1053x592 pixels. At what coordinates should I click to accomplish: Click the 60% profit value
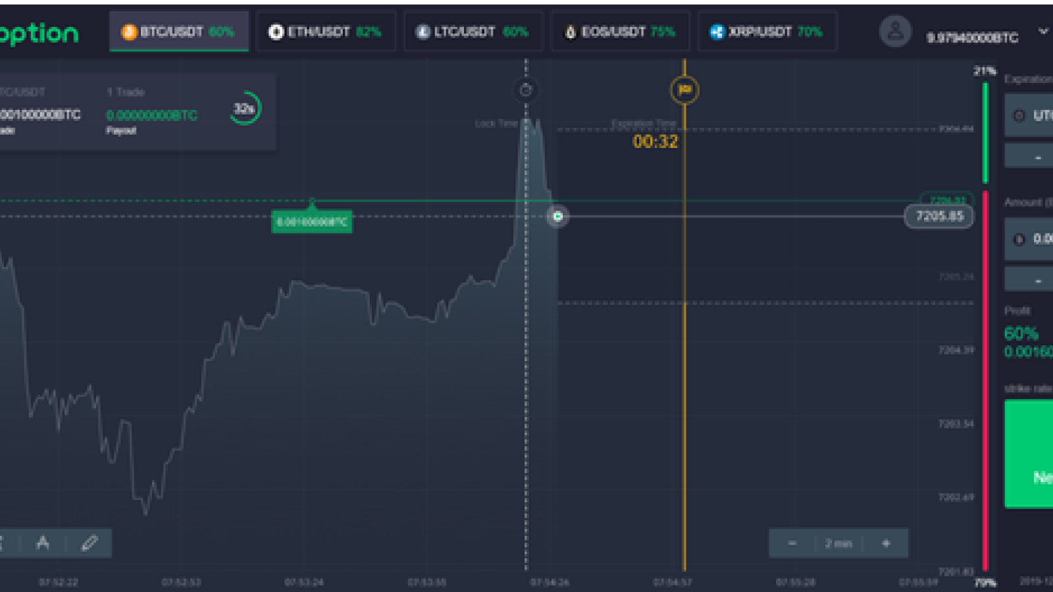pyautogui.click(x=1021, y=333)
